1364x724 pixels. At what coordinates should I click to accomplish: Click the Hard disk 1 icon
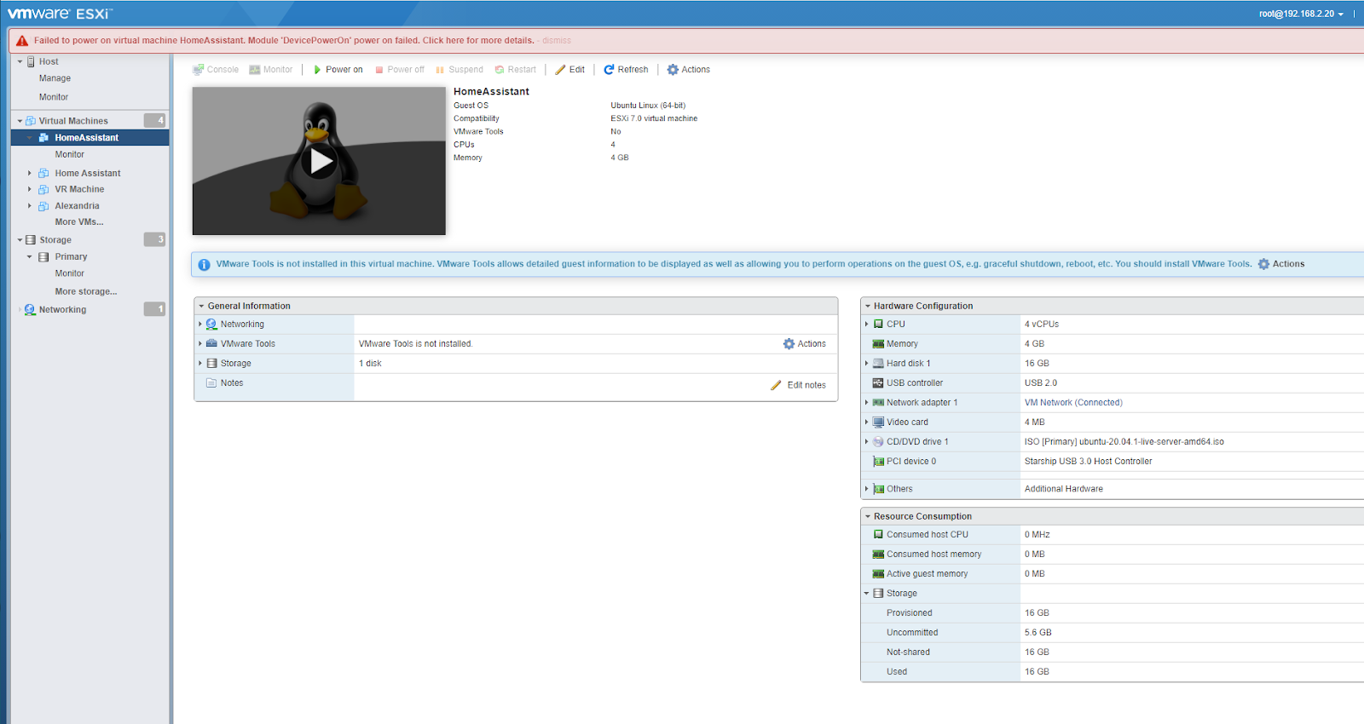pos(878,364)
